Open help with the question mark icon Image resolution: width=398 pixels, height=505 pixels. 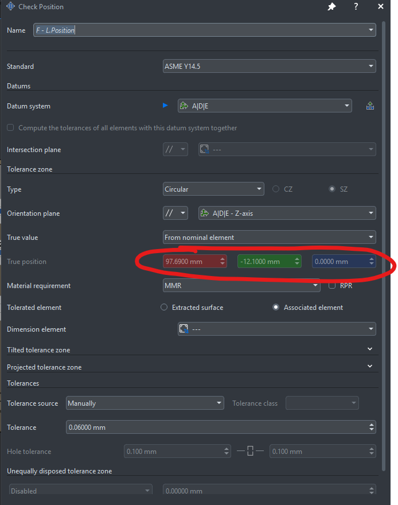356,7
